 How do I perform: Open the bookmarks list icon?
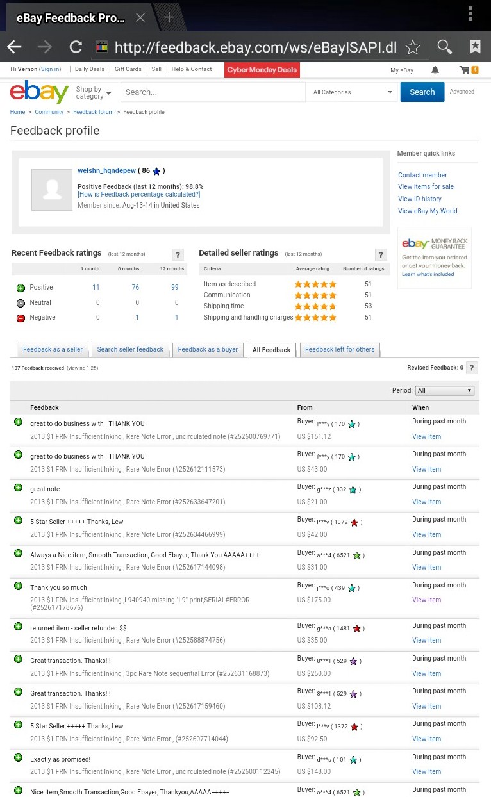[x=475, y=47]
